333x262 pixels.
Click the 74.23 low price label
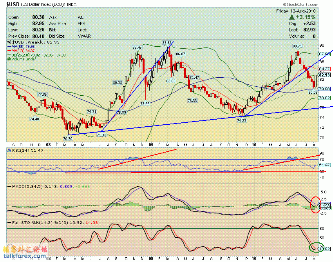click(242, 120)
